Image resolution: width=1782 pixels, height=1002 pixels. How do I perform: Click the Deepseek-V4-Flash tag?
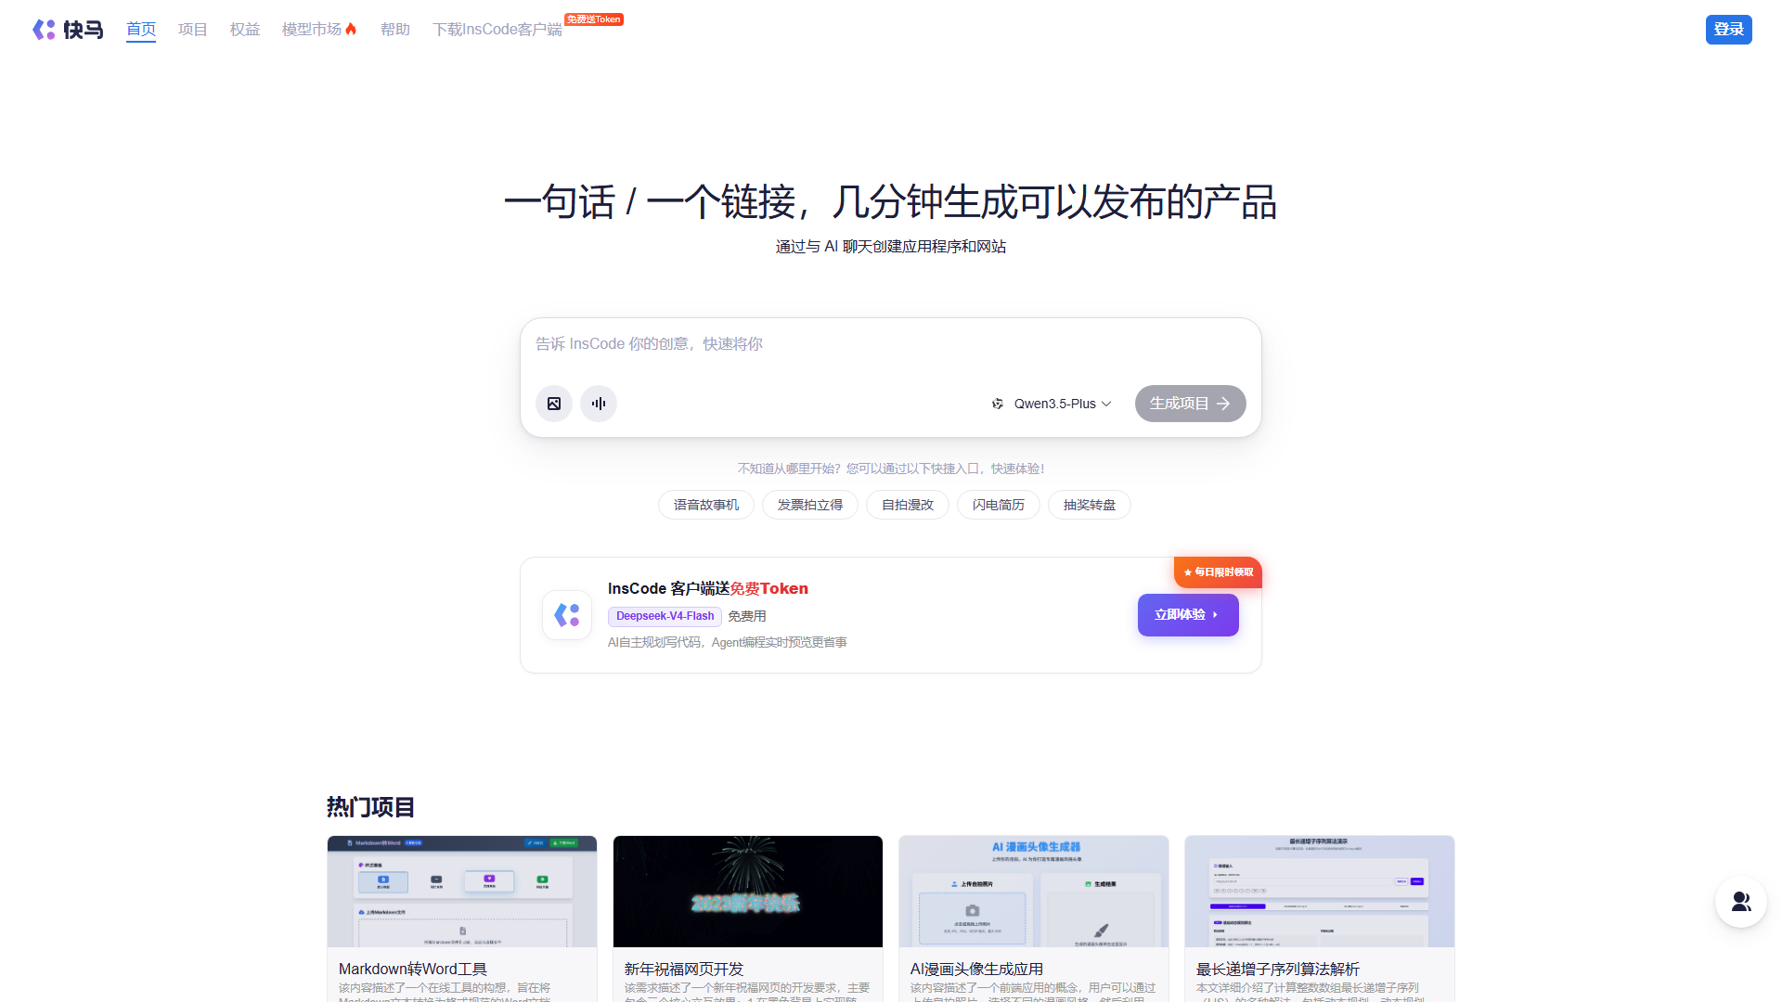(665, 616)
